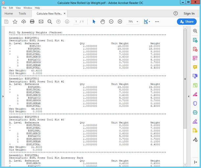Click the 'EGPL Power Tool Kit #2' description

click(x=47, y=82)
